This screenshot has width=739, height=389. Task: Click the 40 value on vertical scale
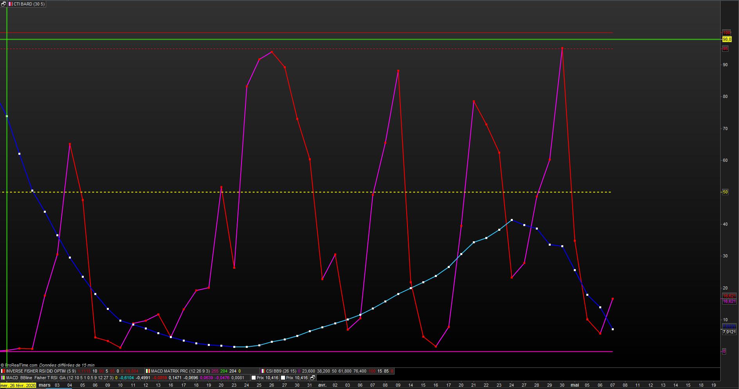[725, 224]
